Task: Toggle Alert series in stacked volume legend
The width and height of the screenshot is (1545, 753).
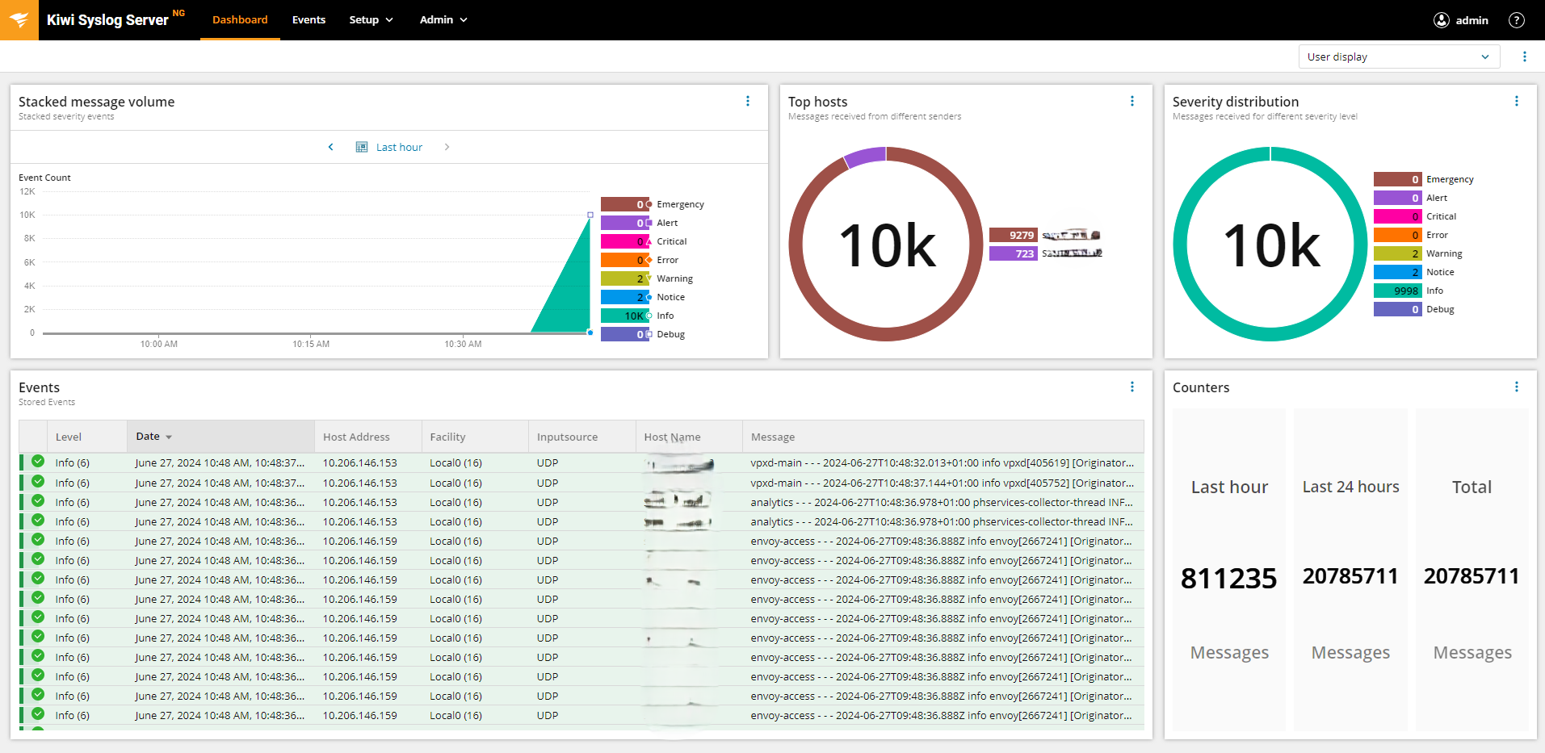Action: point(640,224)
